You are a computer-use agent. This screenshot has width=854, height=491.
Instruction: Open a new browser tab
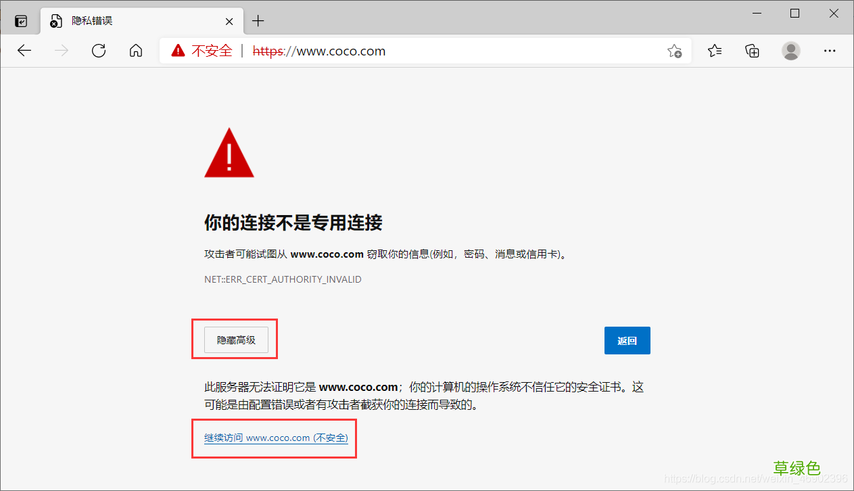[258, 20]
